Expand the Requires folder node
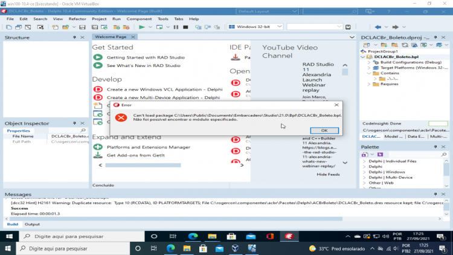Viewport: 453px width, 255px height. click(x=369, y=84)
